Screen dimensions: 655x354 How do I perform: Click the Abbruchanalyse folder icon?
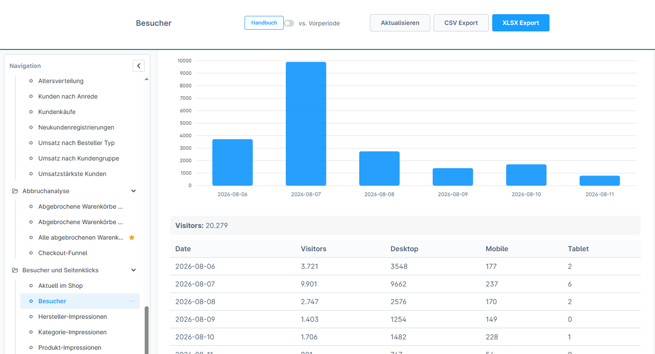pos(15,191)
